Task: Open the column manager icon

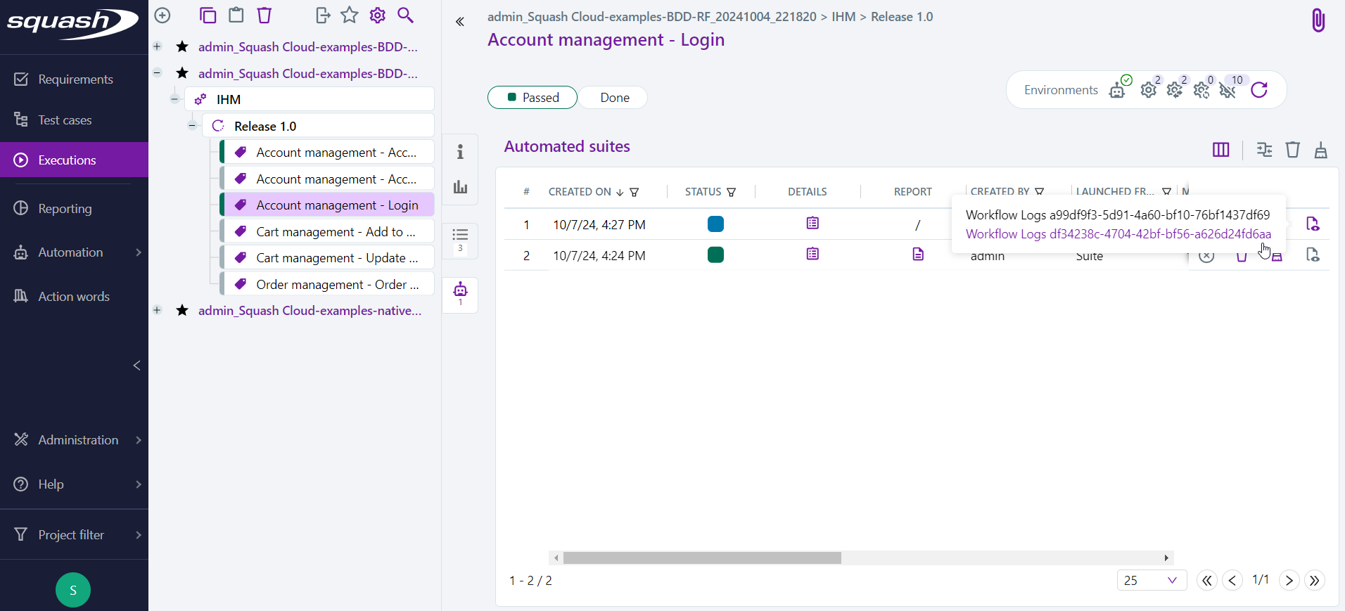Action: 1220,150
